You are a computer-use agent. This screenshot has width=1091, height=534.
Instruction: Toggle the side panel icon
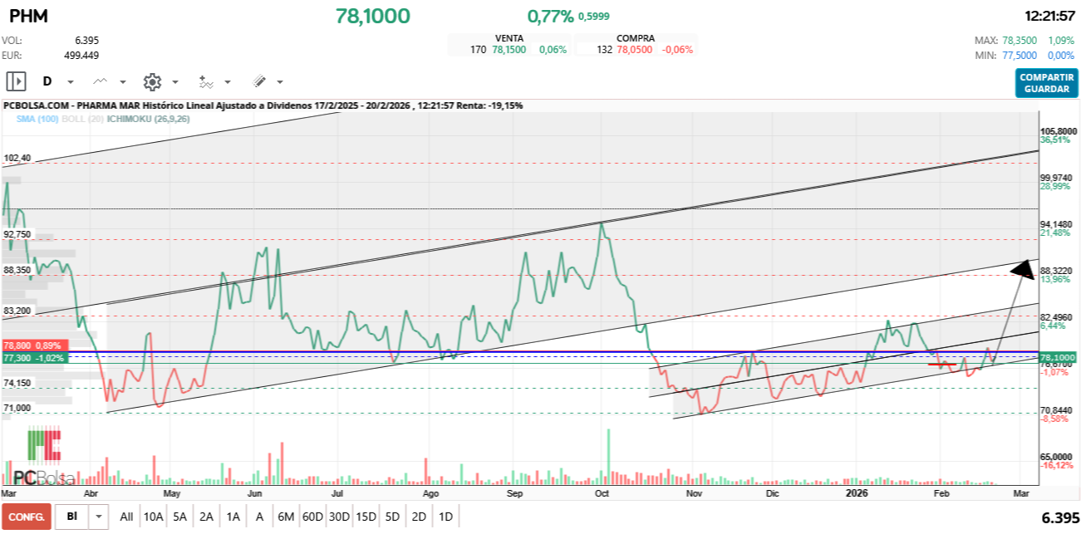16,81
